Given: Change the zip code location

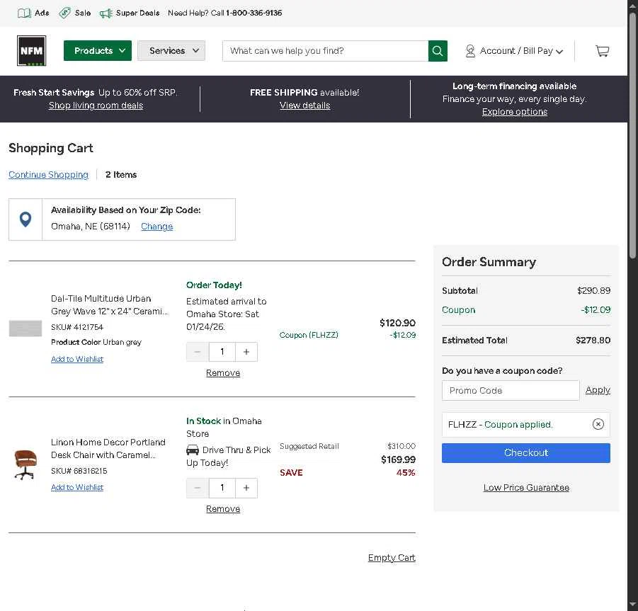Looking at the screenshot, I should click(156, 226).
